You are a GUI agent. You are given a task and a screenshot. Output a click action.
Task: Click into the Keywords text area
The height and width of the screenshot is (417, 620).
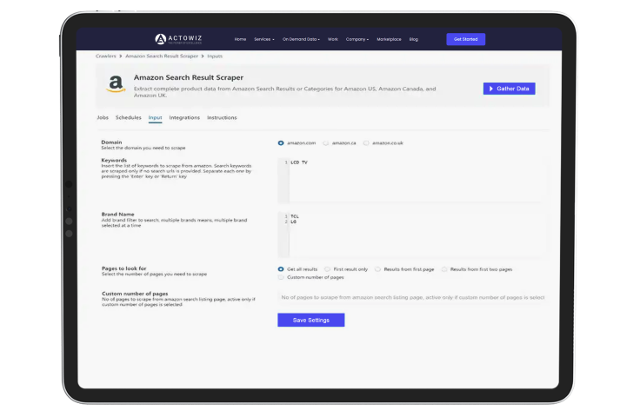click(x=411, y=181)
